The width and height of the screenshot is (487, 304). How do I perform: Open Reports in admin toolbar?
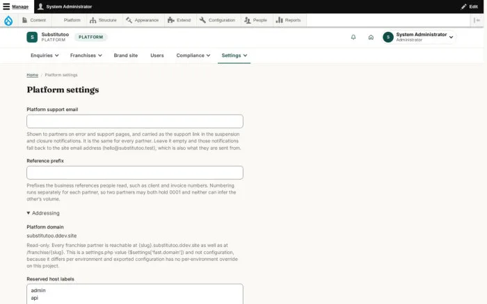click(x=289, y=20)
